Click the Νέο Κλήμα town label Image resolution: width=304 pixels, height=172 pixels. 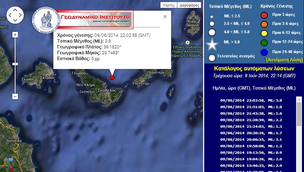[86, 85]
